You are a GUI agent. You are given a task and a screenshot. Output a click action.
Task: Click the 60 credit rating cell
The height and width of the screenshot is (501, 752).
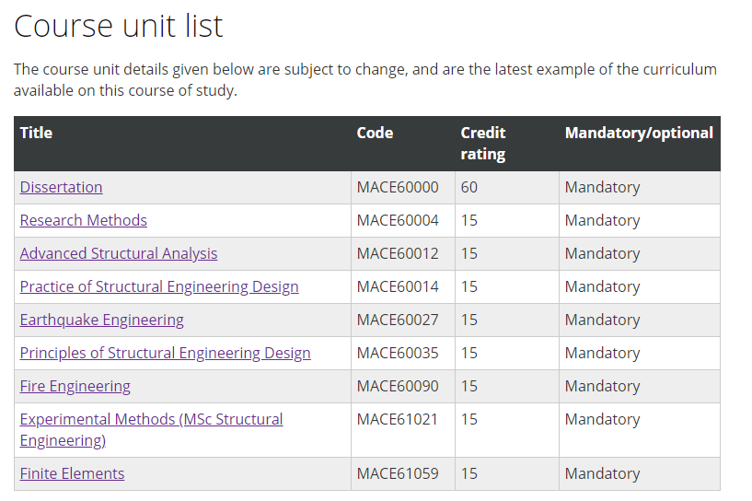(469, 187)
